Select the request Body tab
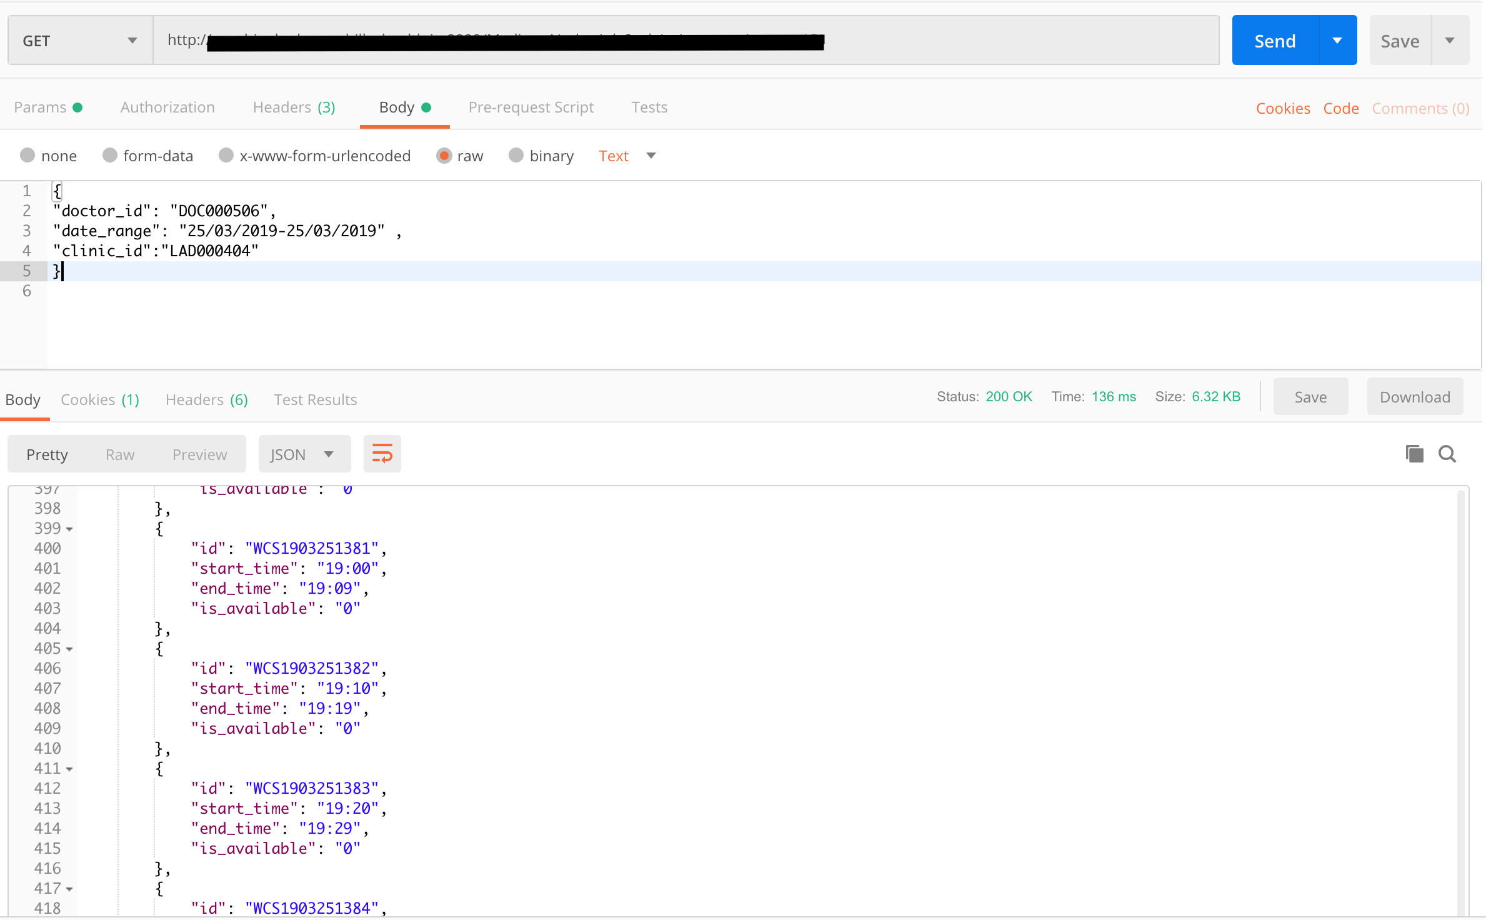Screen dimensions: 1486x920 click(x=405, y=107)
